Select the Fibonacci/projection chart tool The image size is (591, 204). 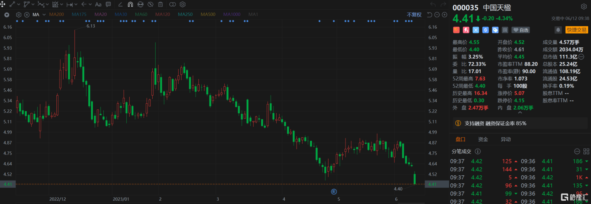coord(55,4)
